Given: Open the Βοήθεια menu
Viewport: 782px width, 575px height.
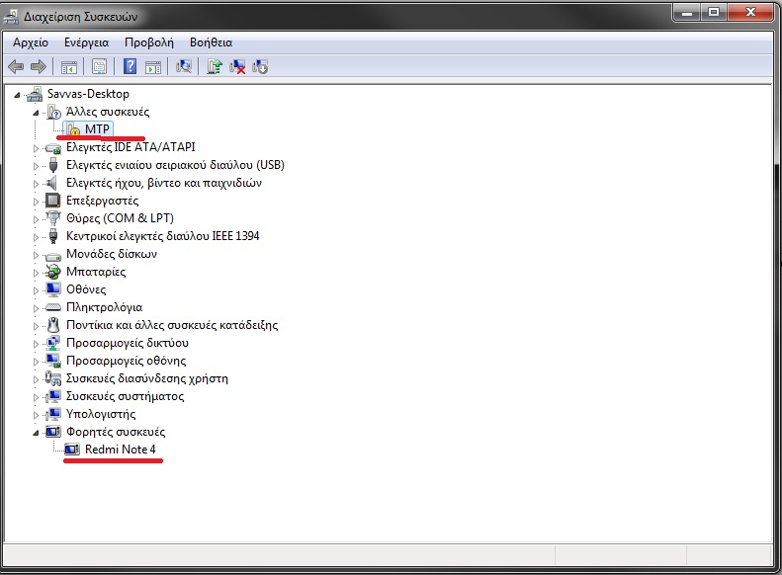Looking at the screenshot, I should [x=211, y=42].
